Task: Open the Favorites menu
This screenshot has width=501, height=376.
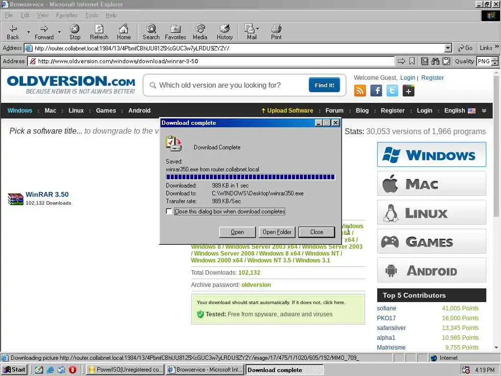Action: [x=67, y=15]
